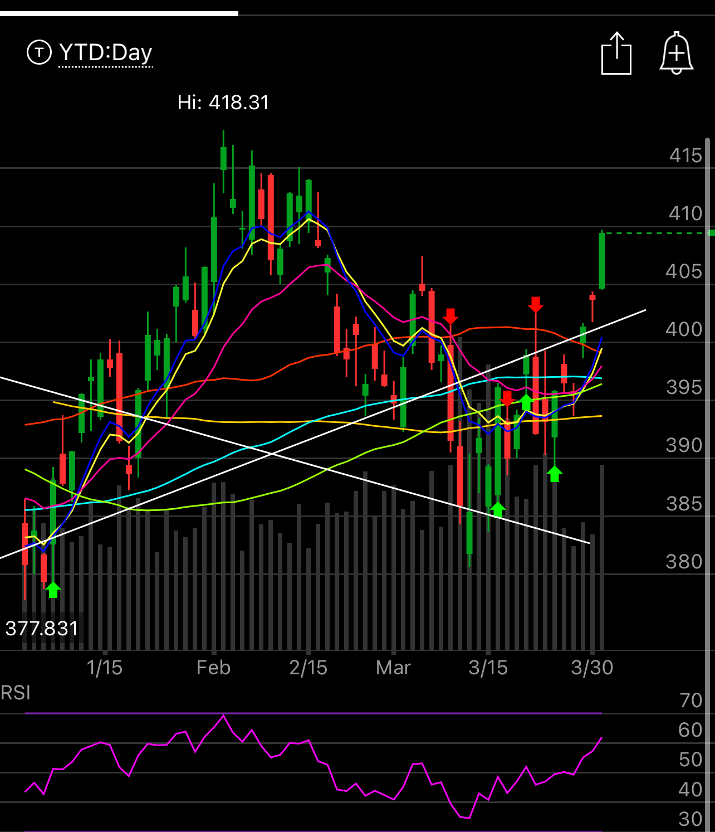Tap the 377.831 low price label
The height and width of the screenshot is (832, 715).
tap(42, 628)
